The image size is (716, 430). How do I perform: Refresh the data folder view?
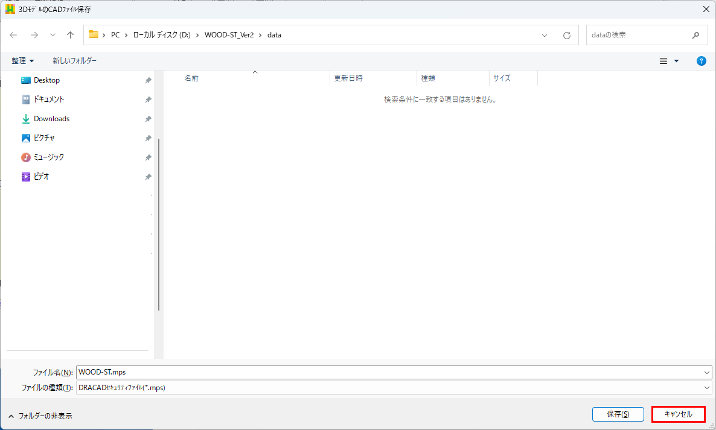tap(566, 35)
